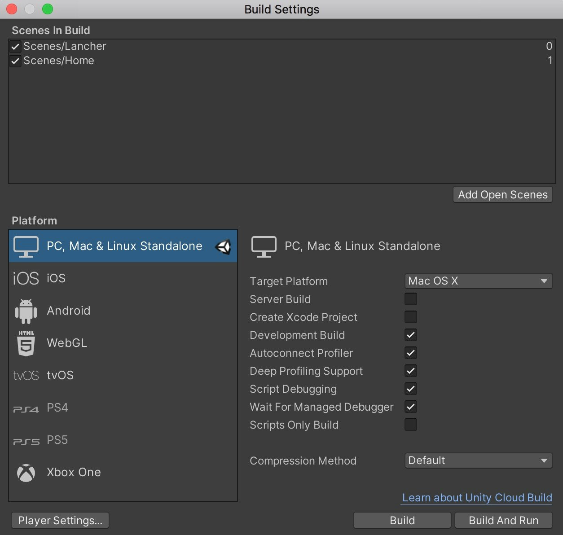Screen dimensions: 563x535
Task: Click scene index 1 in Scenes In Build
Action: tap(550, 61)
